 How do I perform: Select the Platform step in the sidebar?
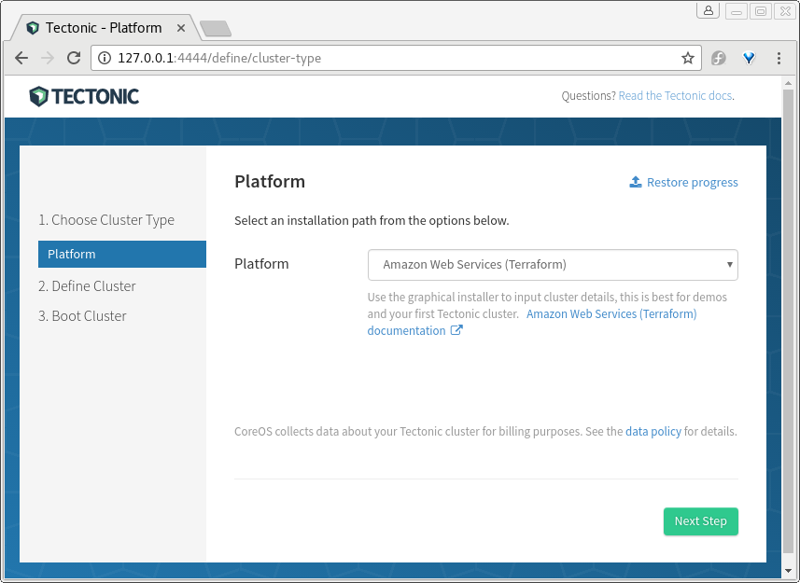coord(121,254)
